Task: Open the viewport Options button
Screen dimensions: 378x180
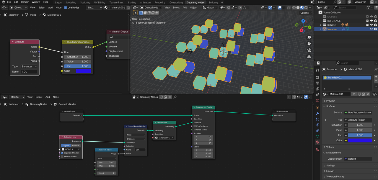Action: tap(305, 13)
